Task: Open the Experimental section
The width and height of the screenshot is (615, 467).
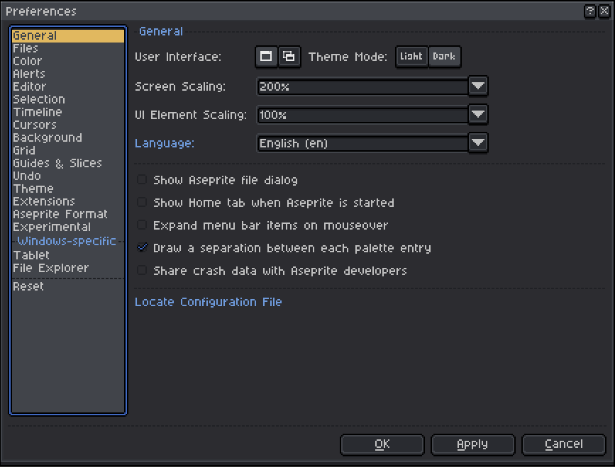Action: coord(68,227)
